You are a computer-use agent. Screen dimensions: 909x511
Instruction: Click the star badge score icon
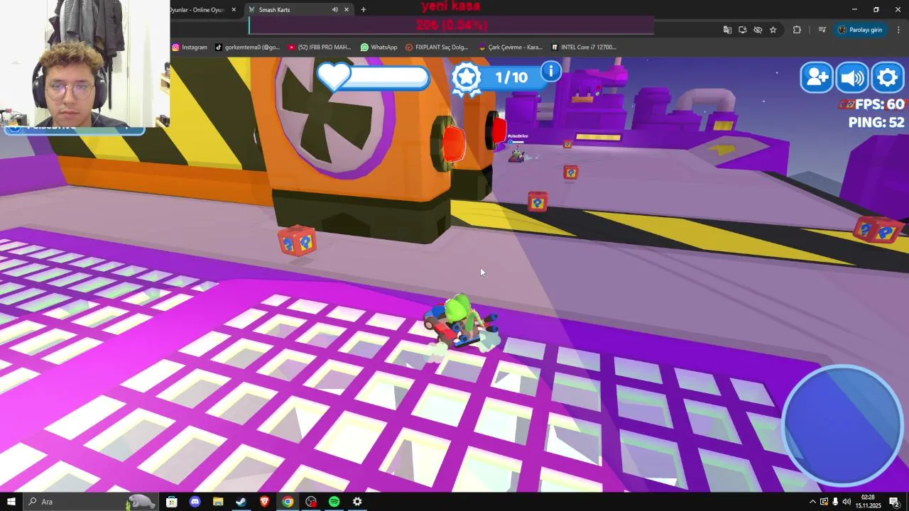[467, 78]
